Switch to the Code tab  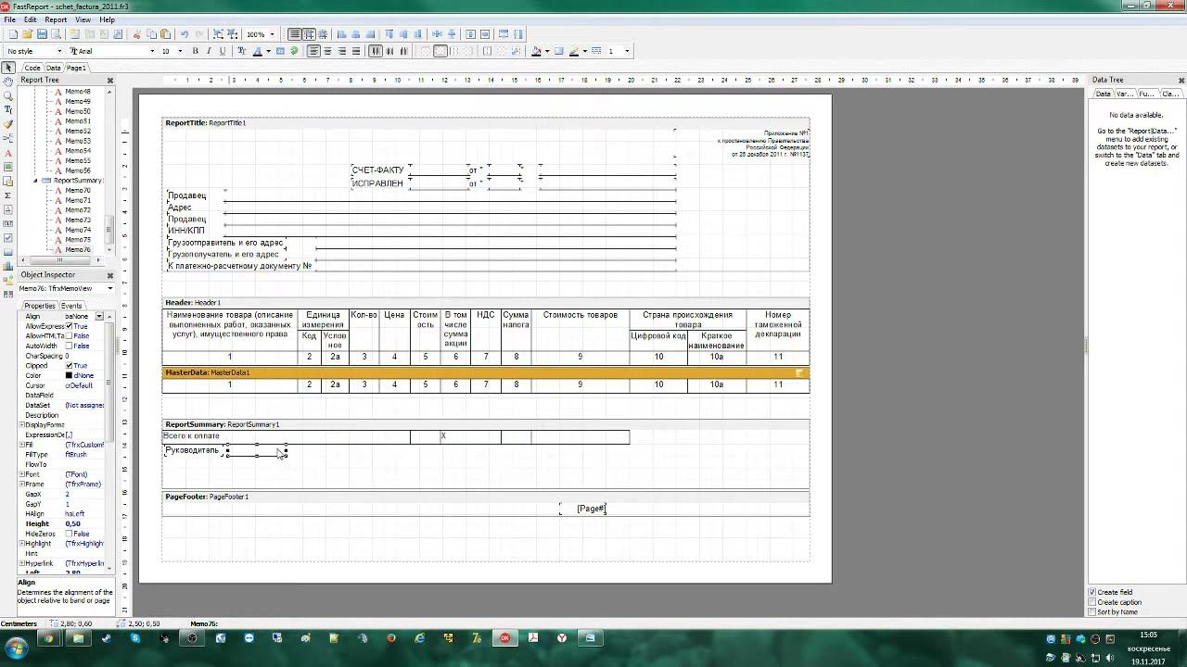pos(32,68)
